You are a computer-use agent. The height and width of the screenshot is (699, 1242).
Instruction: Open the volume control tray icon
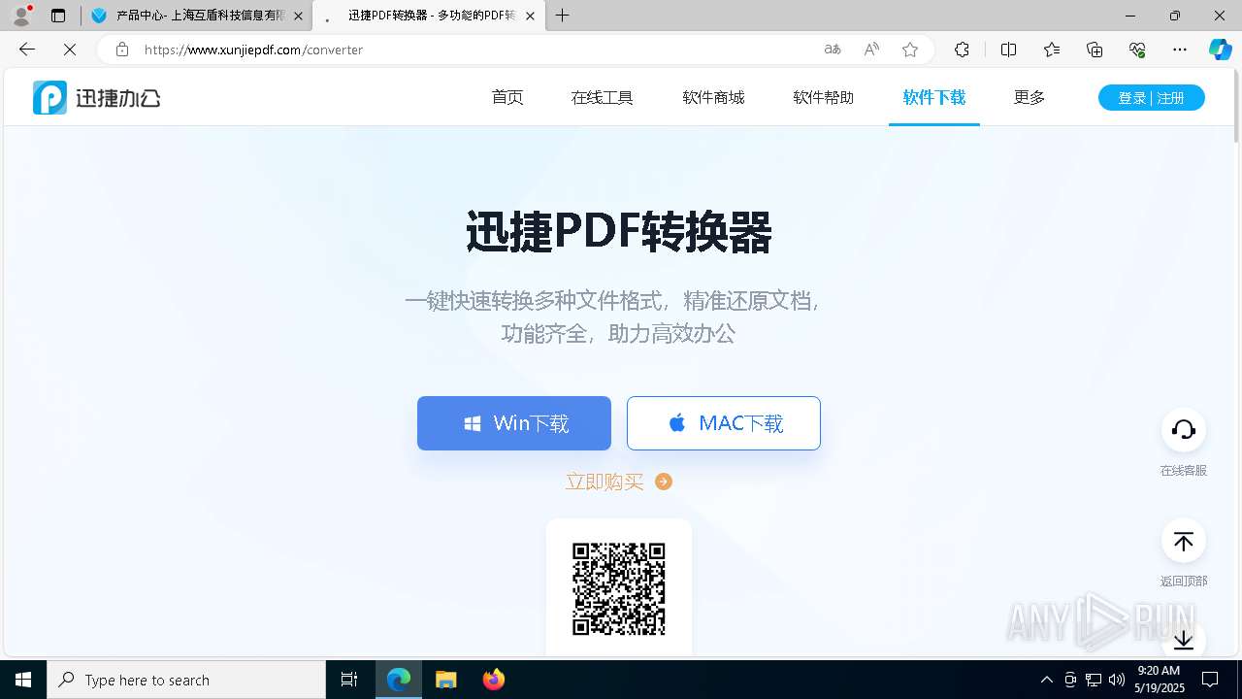point(1117,680)
